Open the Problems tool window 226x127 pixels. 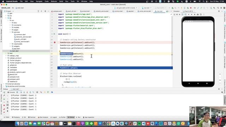tap(16, 117)
